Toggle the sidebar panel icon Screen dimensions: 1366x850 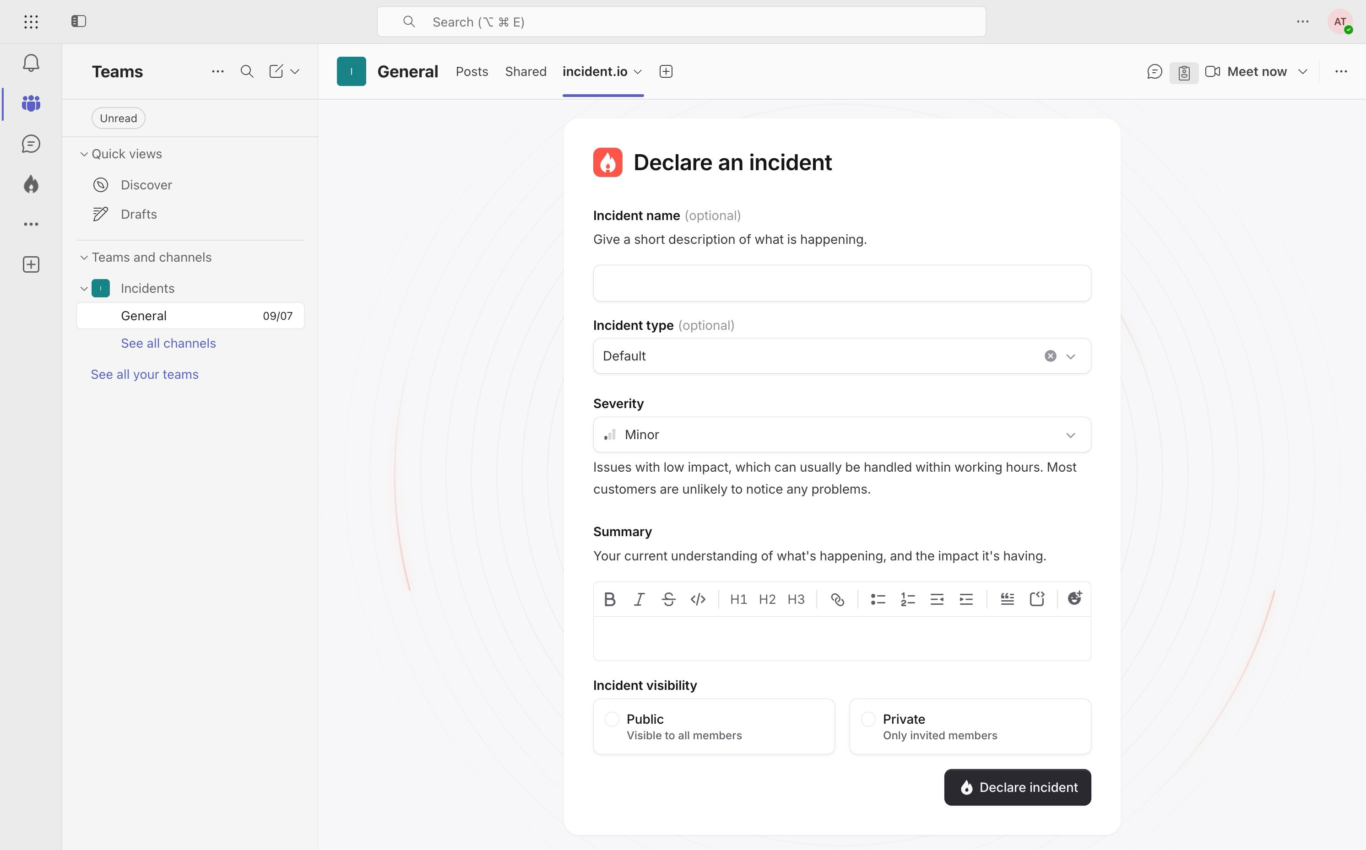click(79, 22)
